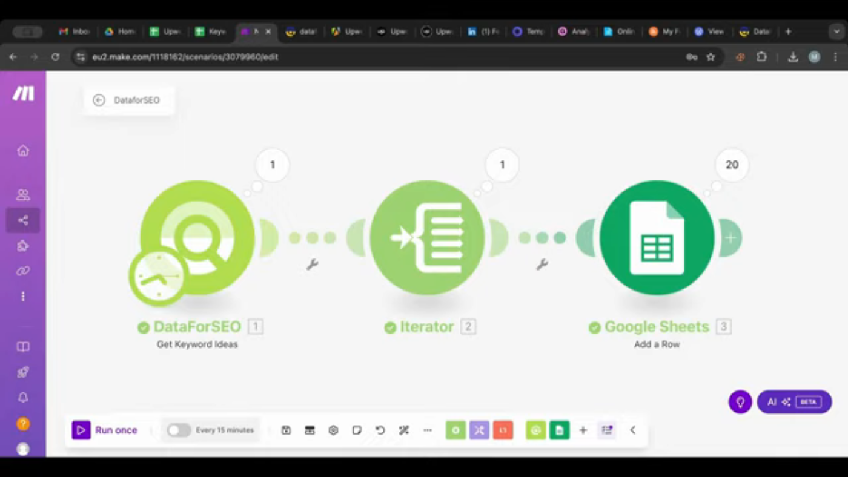
Task: Open the browser Extensions puzzle icon
Action: pyautogui.click(x=761, y=57)
